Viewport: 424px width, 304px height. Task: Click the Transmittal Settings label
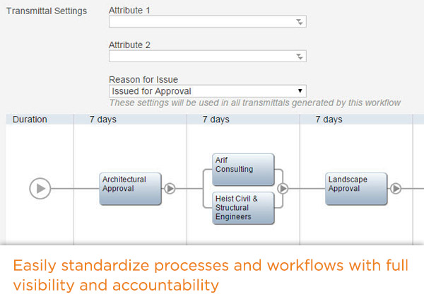[x=47, y=11]
